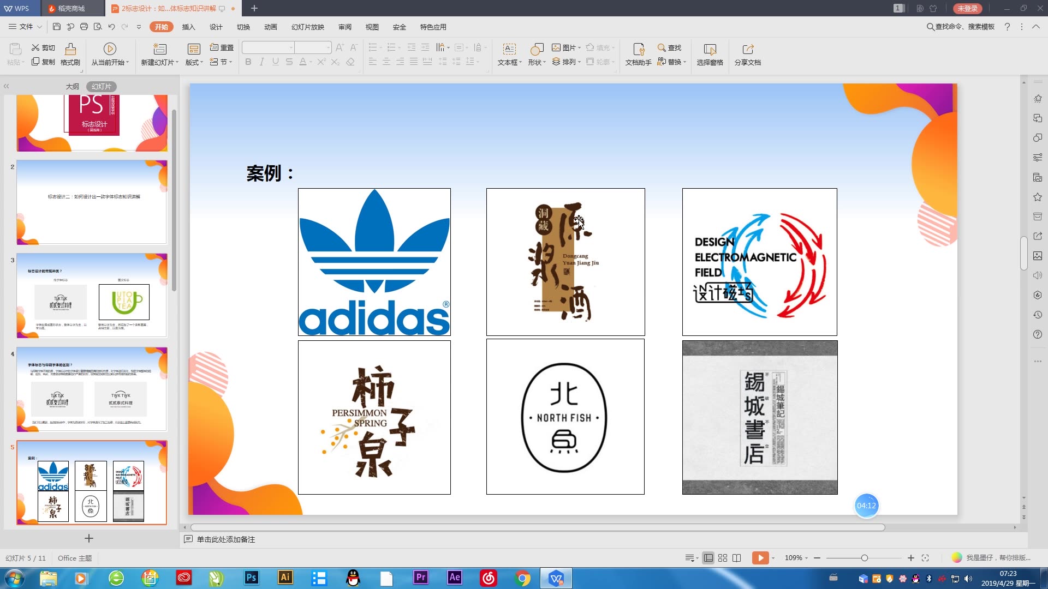Switch to slide sorter view
The height and width of the screenshot is (589, 1048).
[x=723, y=558]
